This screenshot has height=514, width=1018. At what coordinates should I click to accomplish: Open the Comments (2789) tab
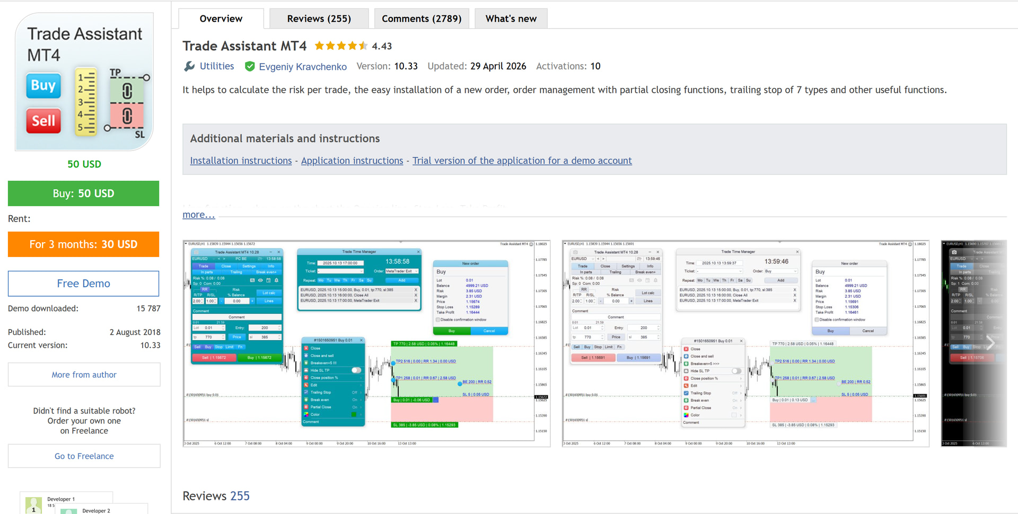click(x=422, y=19)
